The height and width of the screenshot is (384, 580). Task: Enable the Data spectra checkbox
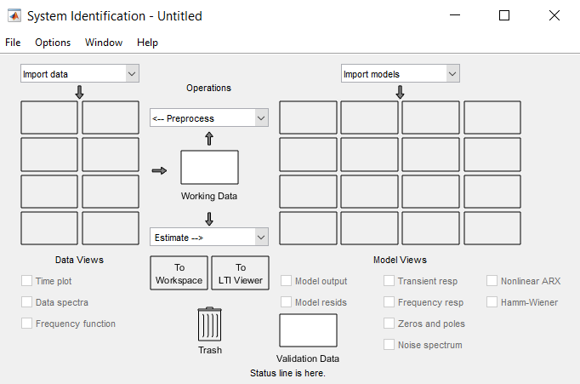tap(26, 301)
